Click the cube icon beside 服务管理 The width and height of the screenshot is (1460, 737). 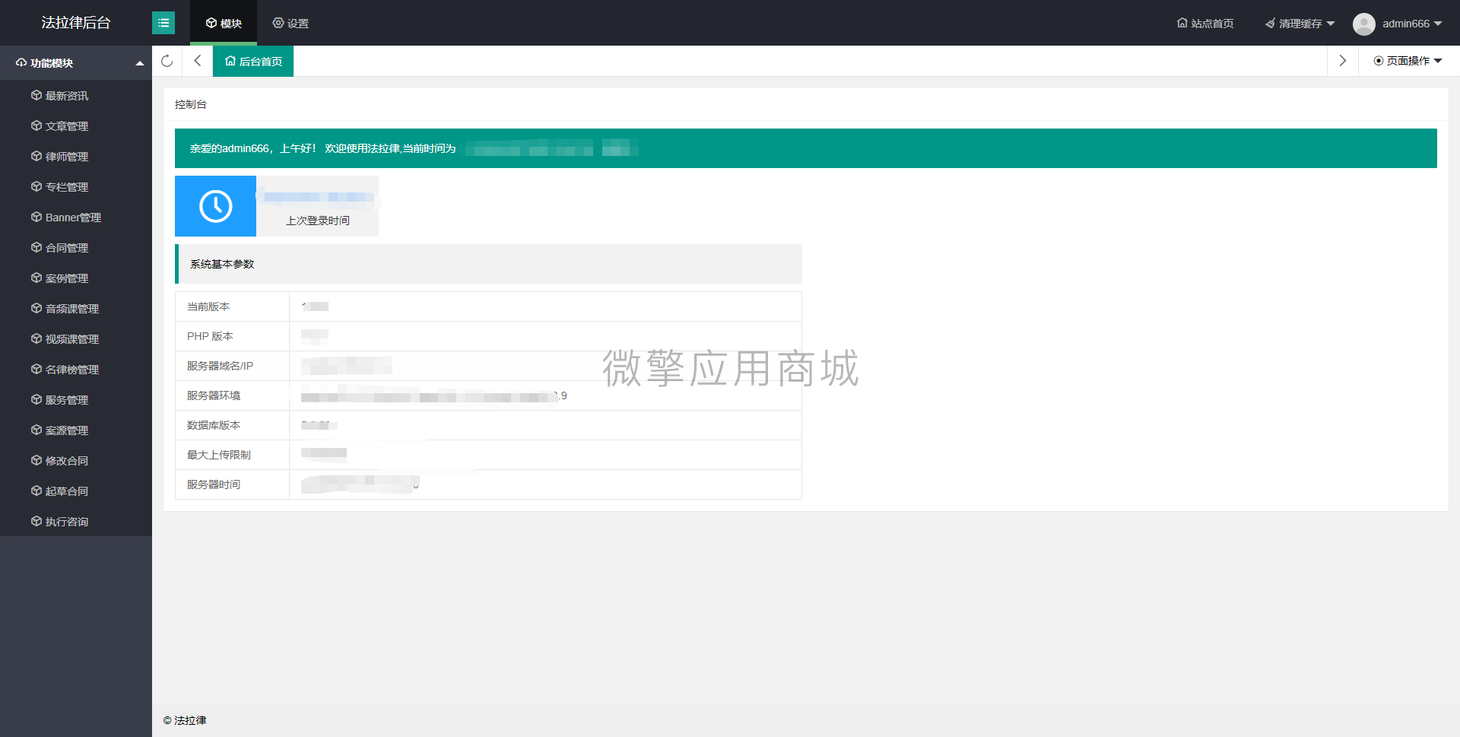point(36,399)
